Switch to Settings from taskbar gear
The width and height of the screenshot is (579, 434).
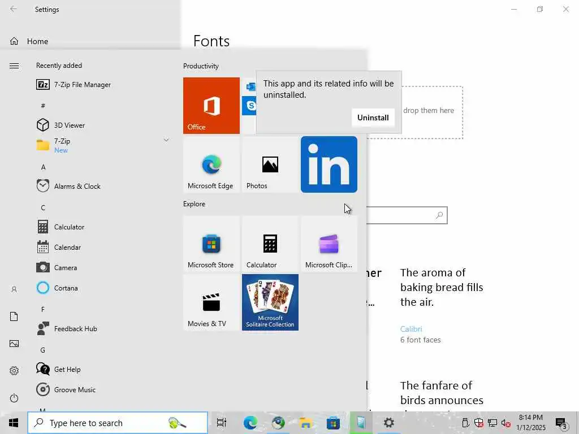[x=389, y=423]
